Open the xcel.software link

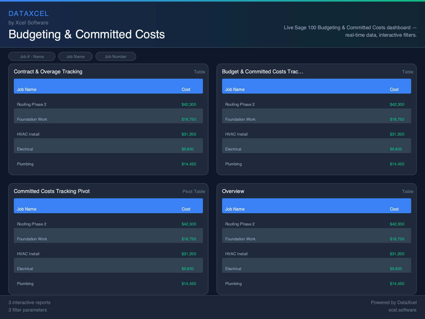tap(401, 310)
